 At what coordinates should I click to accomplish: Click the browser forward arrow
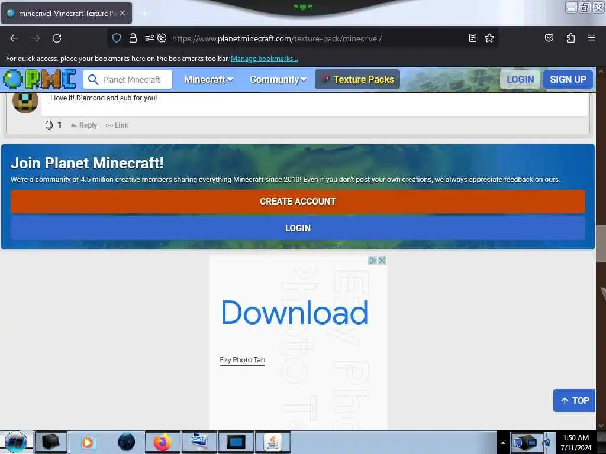(36, 38)
